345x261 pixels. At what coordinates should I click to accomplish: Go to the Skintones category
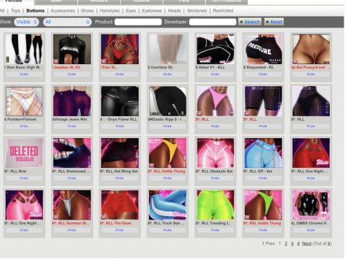pos(197,11)
